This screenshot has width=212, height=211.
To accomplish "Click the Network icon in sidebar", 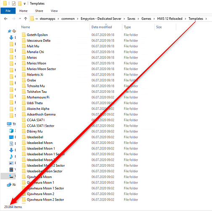I will [x=9, y=184].
